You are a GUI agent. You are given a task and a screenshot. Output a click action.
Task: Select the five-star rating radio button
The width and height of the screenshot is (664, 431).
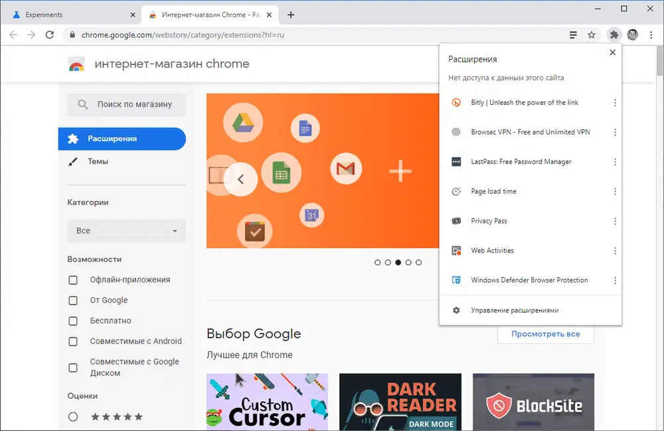[73, 416]
